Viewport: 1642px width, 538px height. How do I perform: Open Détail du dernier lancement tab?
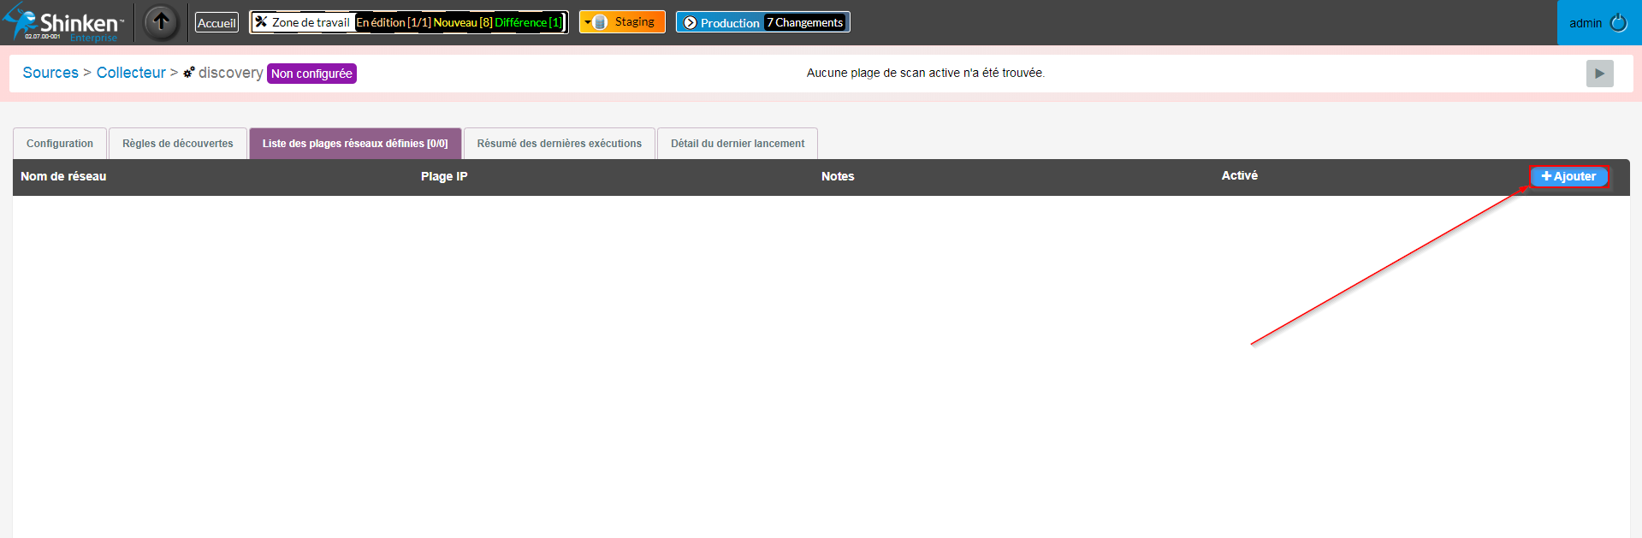(737, 144)
